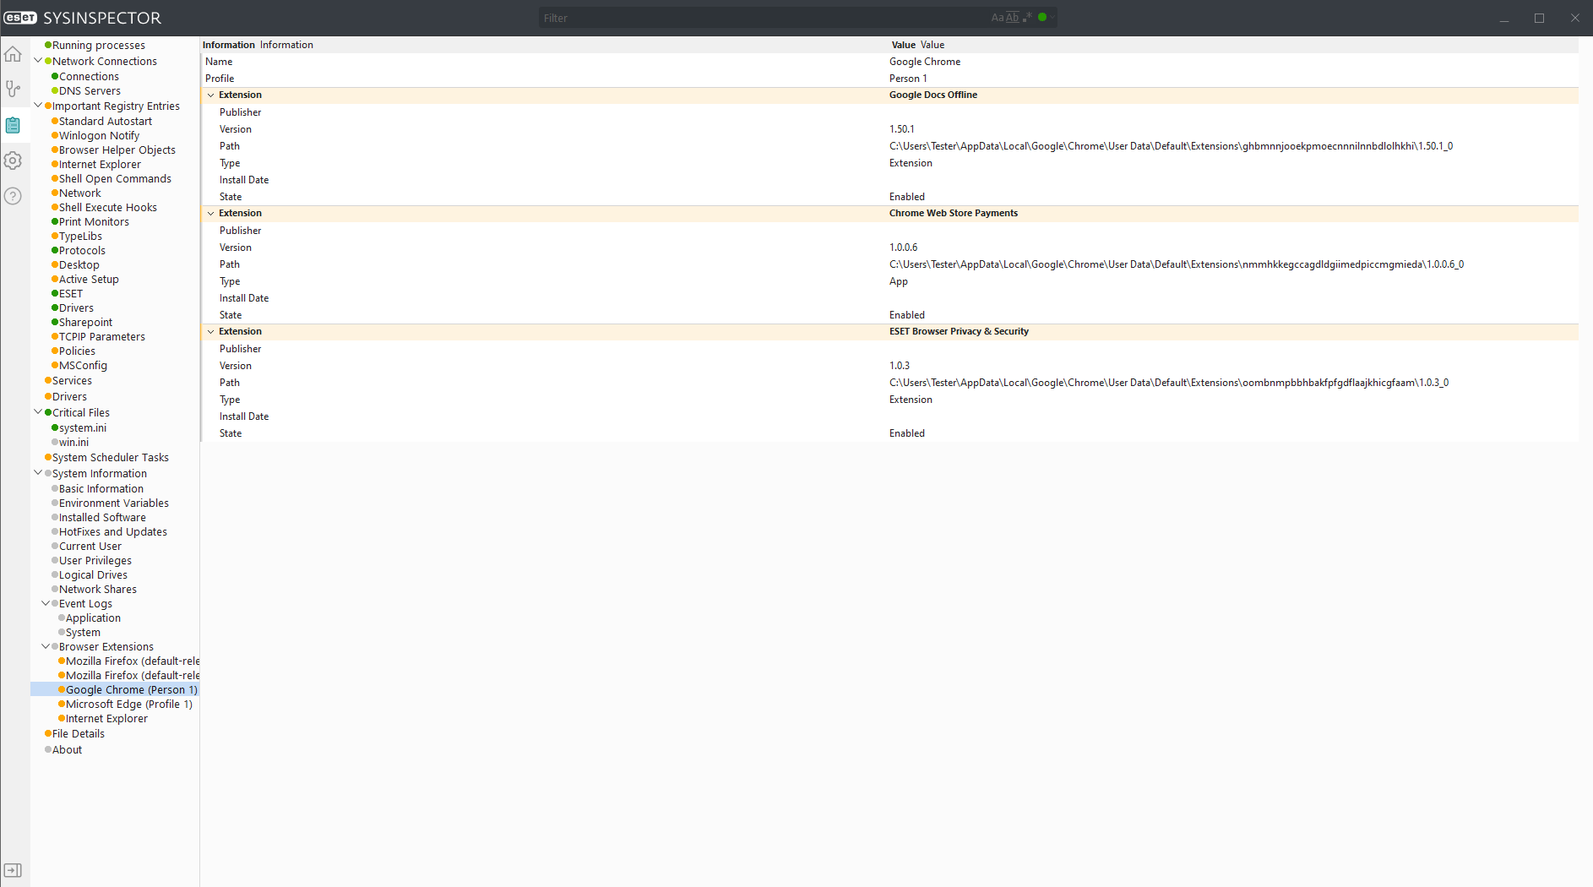Image resolution: width=1593 pixels, height=887 pixels.
Task: Open File Details in the tree
Action: pos(79,734)
